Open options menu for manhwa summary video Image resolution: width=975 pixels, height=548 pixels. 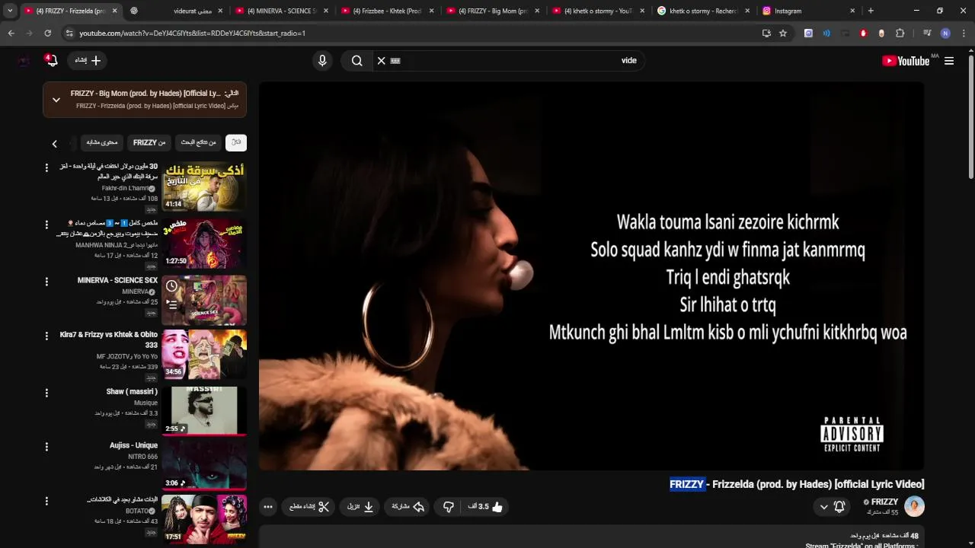pyautogui.click(x=46, y=225)
